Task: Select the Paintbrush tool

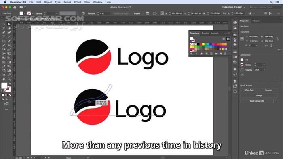Action: 9,41
